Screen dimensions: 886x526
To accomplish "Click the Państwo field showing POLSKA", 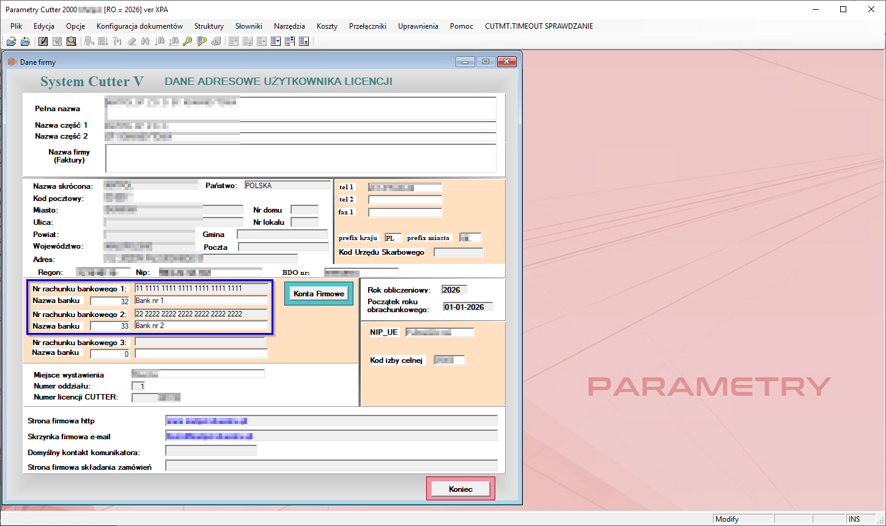I will coord(287,185).
